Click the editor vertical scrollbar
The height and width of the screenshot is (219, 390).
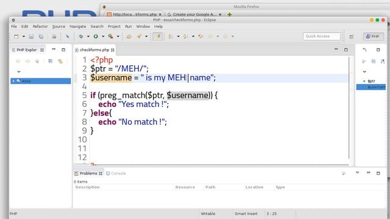click(349, 108)
